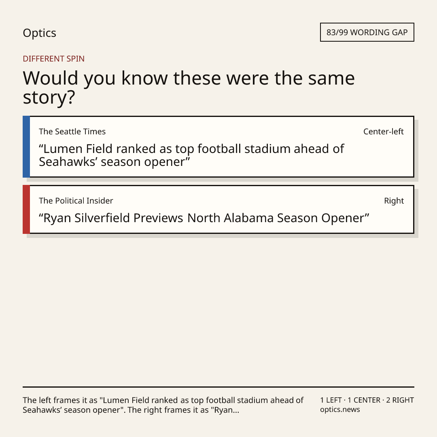This screenshot has width=437, height=437.
Task: Click the Optics logo text
Action: coord(39,33)
